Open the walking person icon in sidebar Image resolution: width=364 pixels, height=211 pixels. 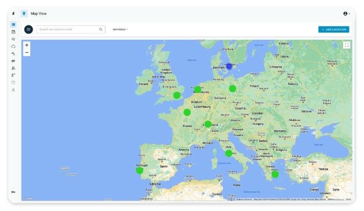[13, 75]
